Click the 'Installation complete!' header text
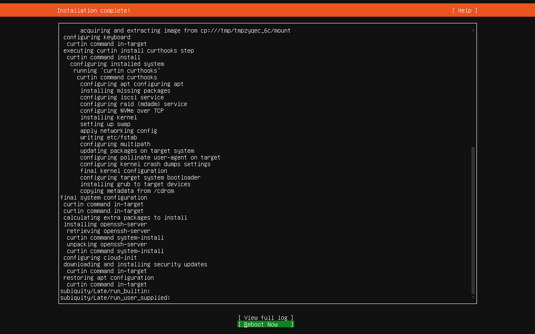The width and height of the screenshot is (535, 334). (x=94, y=10)
